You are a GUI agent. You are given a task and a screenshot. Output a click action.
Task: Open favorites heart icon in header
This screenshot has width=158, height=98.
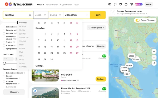[121, 4]
